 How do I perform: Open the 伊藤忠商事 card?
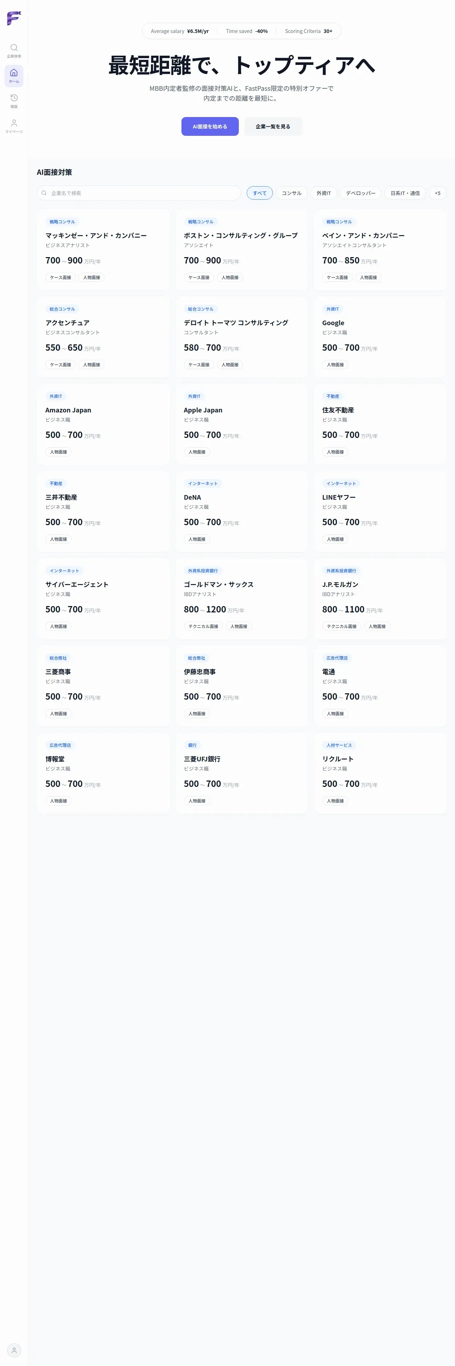(x=242, y=685)
